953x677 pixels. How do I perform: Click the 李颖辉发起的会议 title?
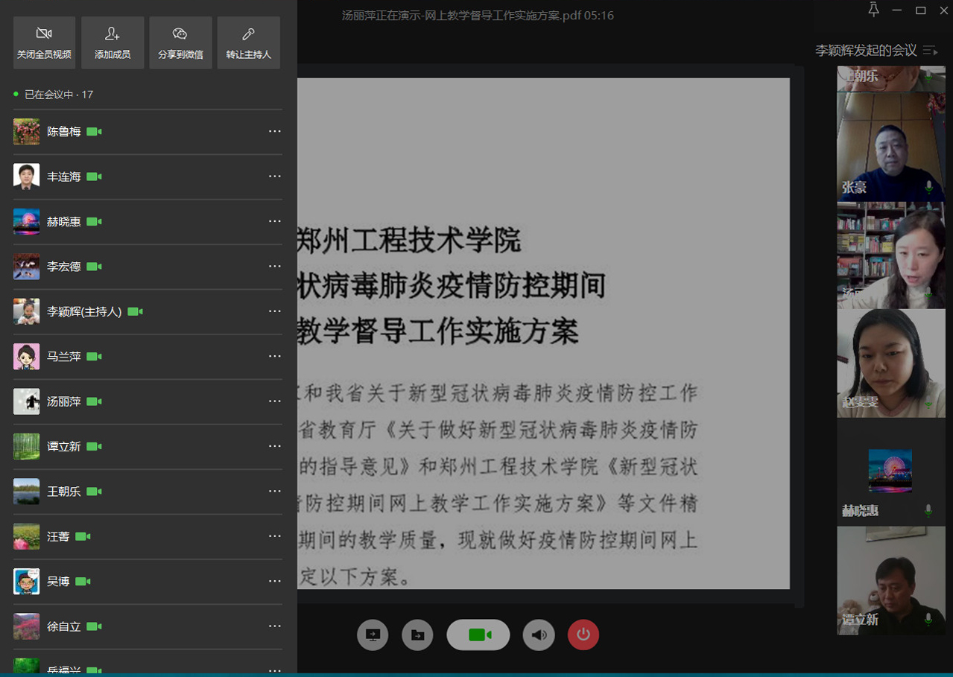point(866,51)
